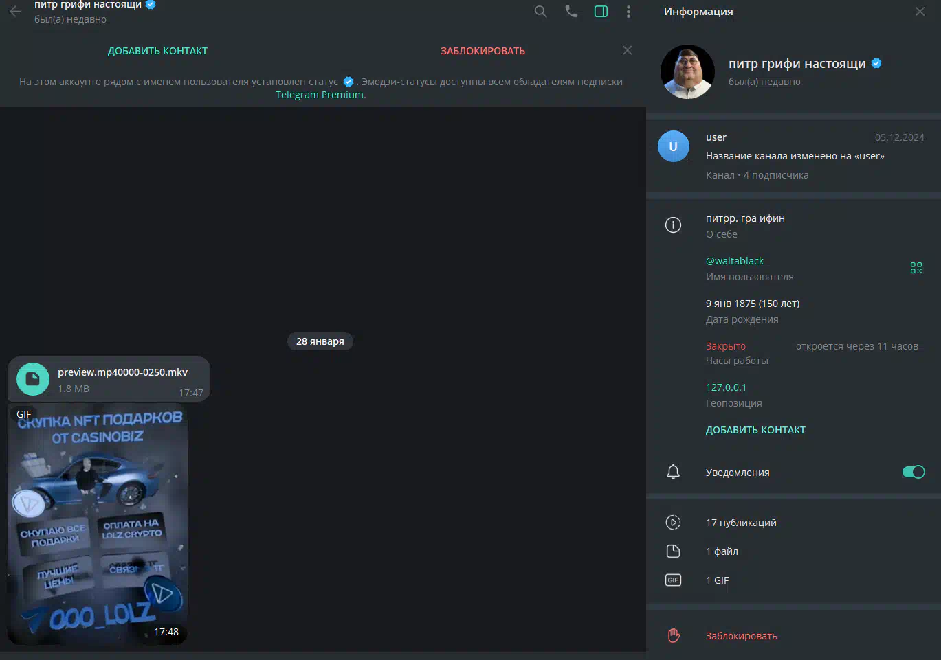Click the bell notifications icon
Image resolution: width=941 pixels, height=660 pixels.
[674, 472]
